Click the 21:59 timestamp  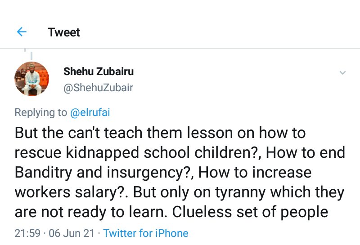27,233
